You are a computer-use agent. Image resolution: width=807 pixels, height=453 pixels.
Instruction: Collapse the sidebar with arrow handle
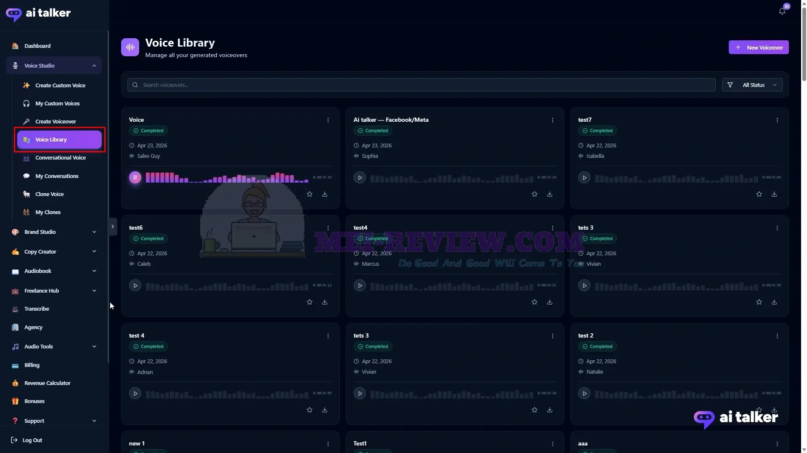pyautogui.click(x=113, y=227)
